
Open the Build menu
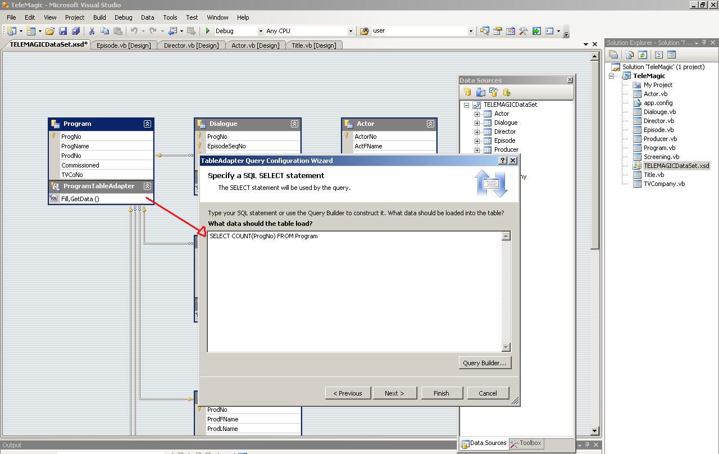pos(99,17)
